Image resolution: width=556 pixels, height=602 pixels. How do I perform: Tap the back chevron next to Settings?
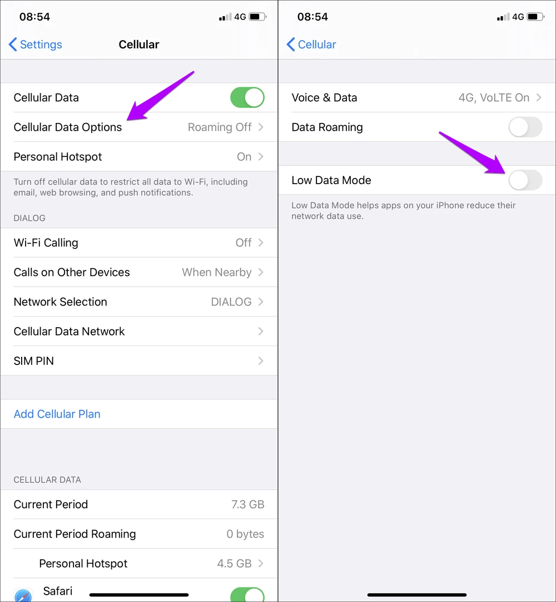13,45
